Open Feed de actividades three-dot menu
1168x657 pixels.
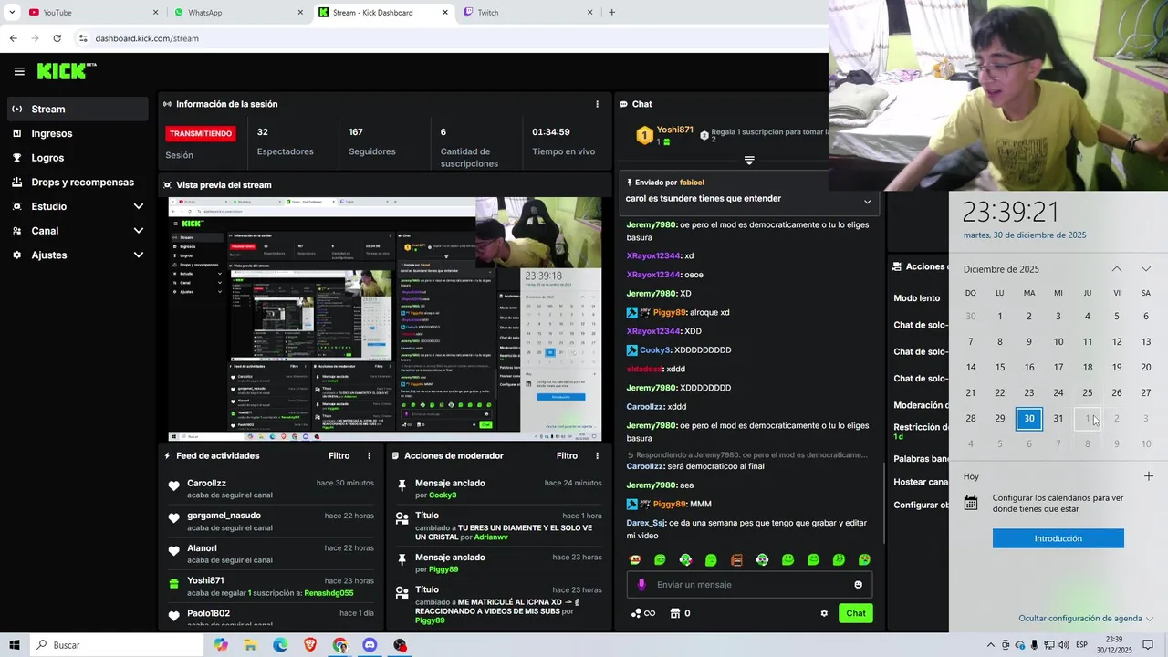click(x=369, y=455)
